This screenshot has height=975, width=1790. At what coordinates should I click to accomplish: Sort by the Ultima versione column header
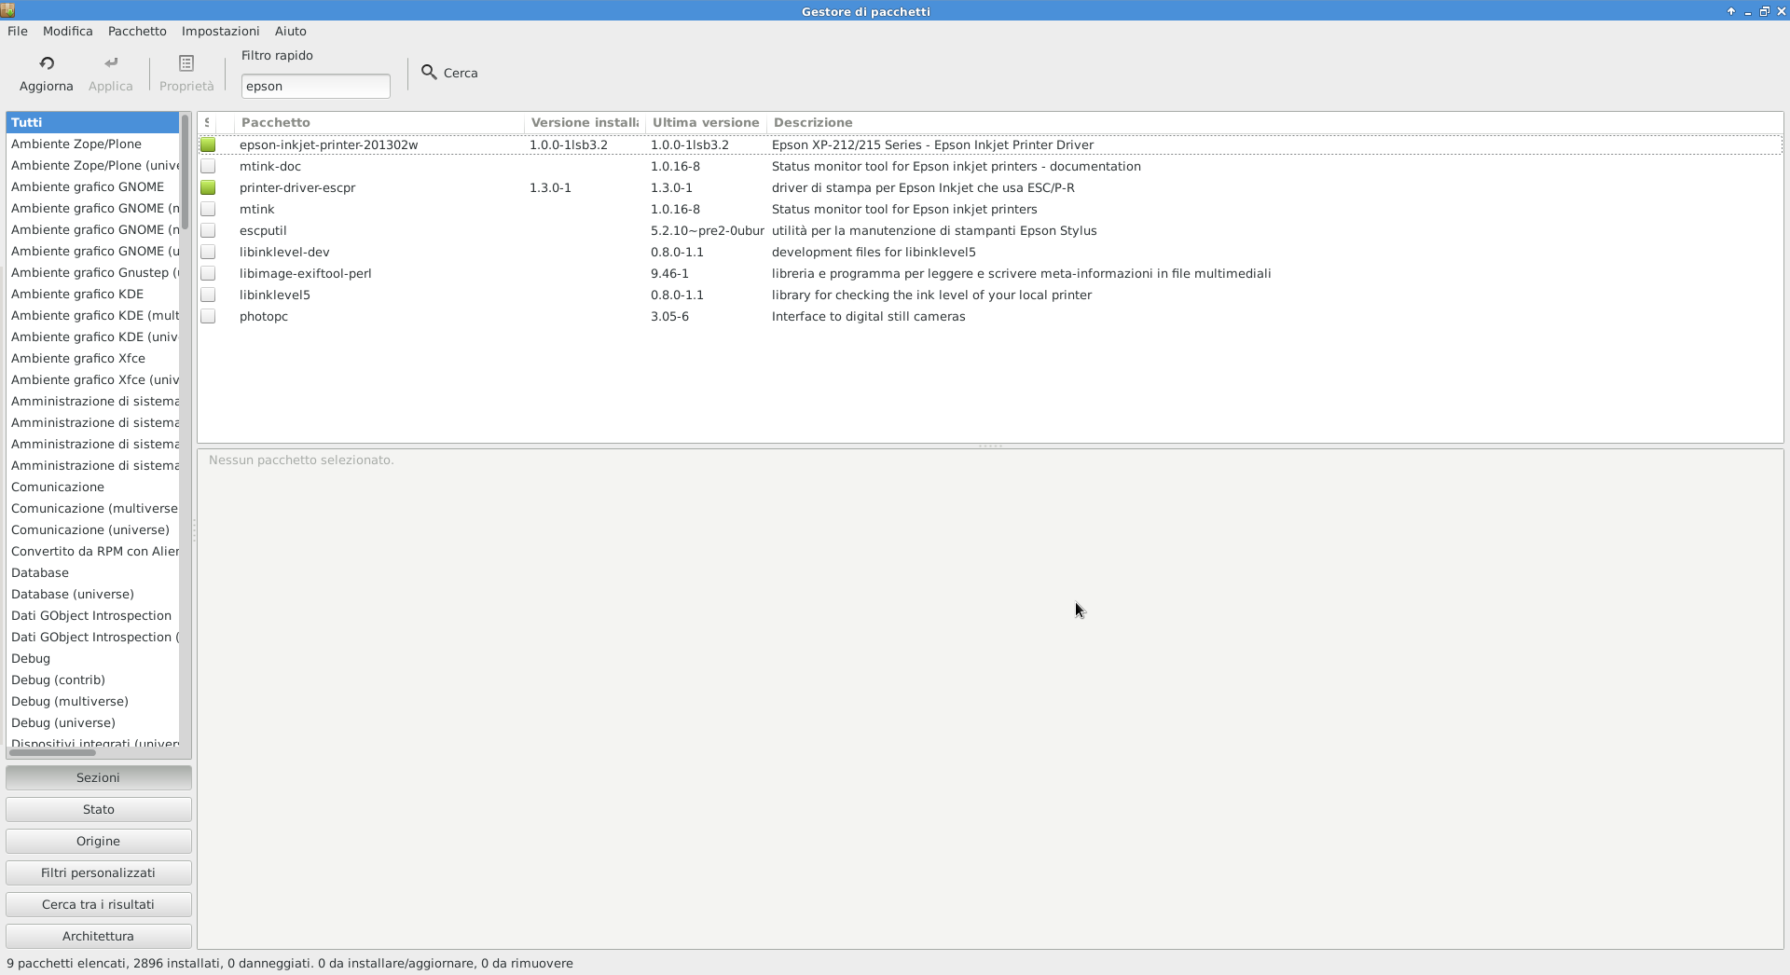click(705, 122)
